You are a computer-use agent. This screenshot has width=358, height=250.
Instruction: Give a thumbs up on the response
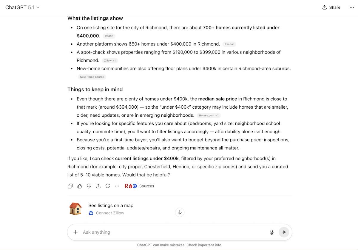click(79, 186)
